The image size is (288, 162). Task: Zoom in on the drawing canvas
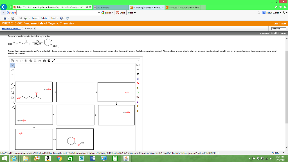[x=26, y=61]
